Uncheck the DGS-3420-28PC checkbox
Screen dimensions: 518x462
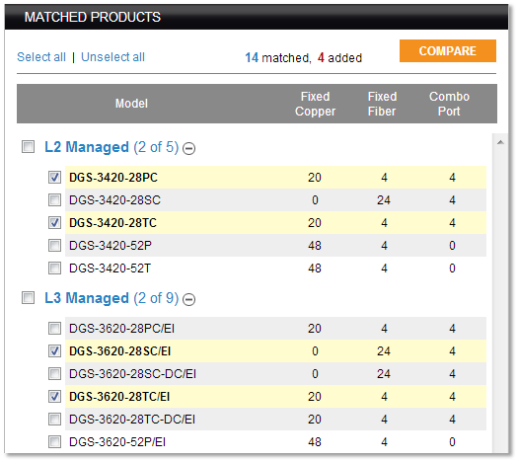coord(54,177)
